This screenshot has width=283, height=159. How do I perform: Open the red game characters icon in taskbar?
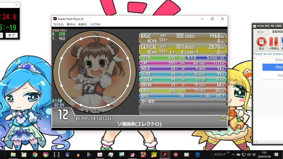point(143,155)
